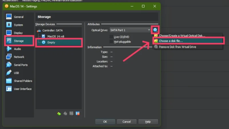Viewport: 229px width, 129px height.
Task: Go to the Audio settings category
Action: (17, 49)
